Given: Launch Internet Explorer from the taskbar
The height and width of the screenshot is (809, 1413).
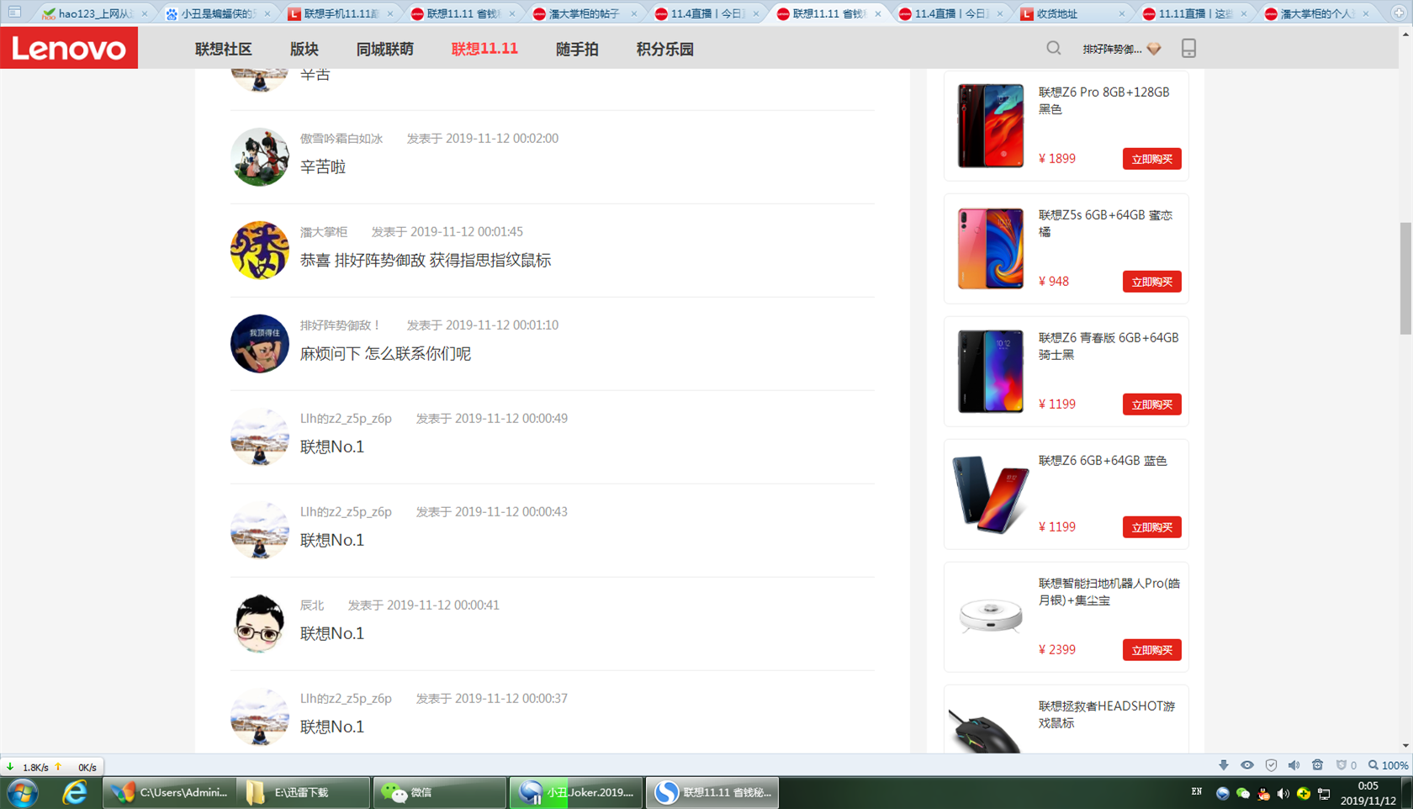Looking at the screenshot, I should pyautogui.click(x=75, y=792).
